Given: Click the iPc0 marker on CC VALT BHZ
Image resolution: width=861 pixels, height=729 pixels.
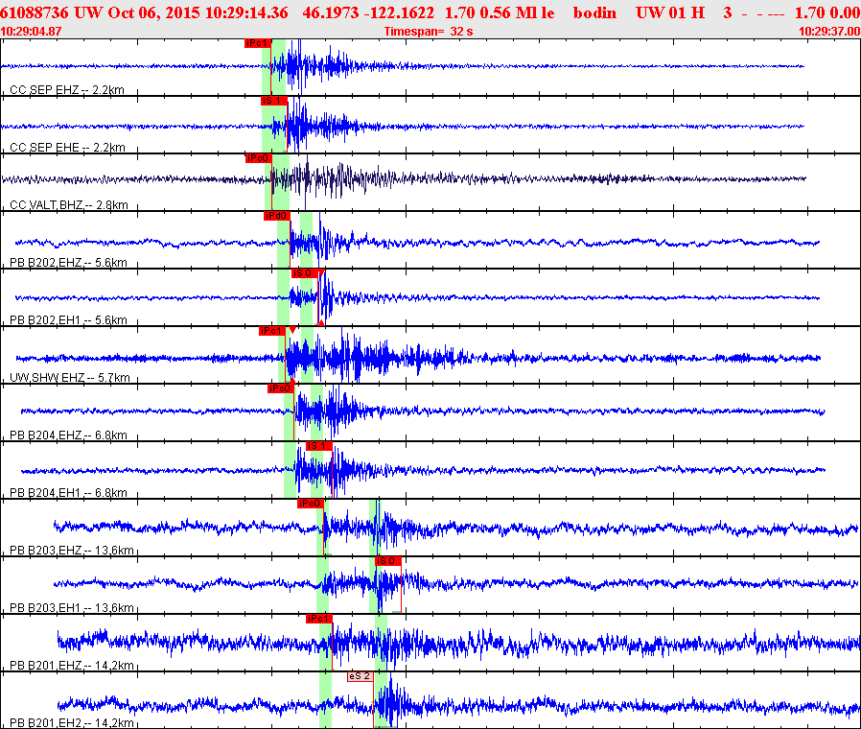Looking at the screenshot, I should point(258,158).
